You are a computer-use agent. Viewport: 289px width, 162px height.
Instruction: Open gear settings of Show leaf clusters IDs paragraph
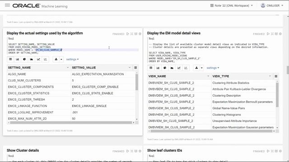coord(280,151)
